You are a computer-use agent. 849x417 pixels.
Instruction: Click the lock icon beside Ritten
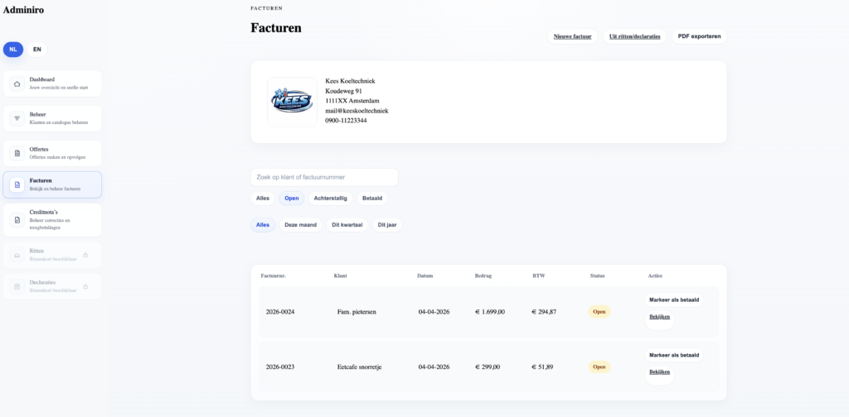pyautogui.click(x=85, y=255)
